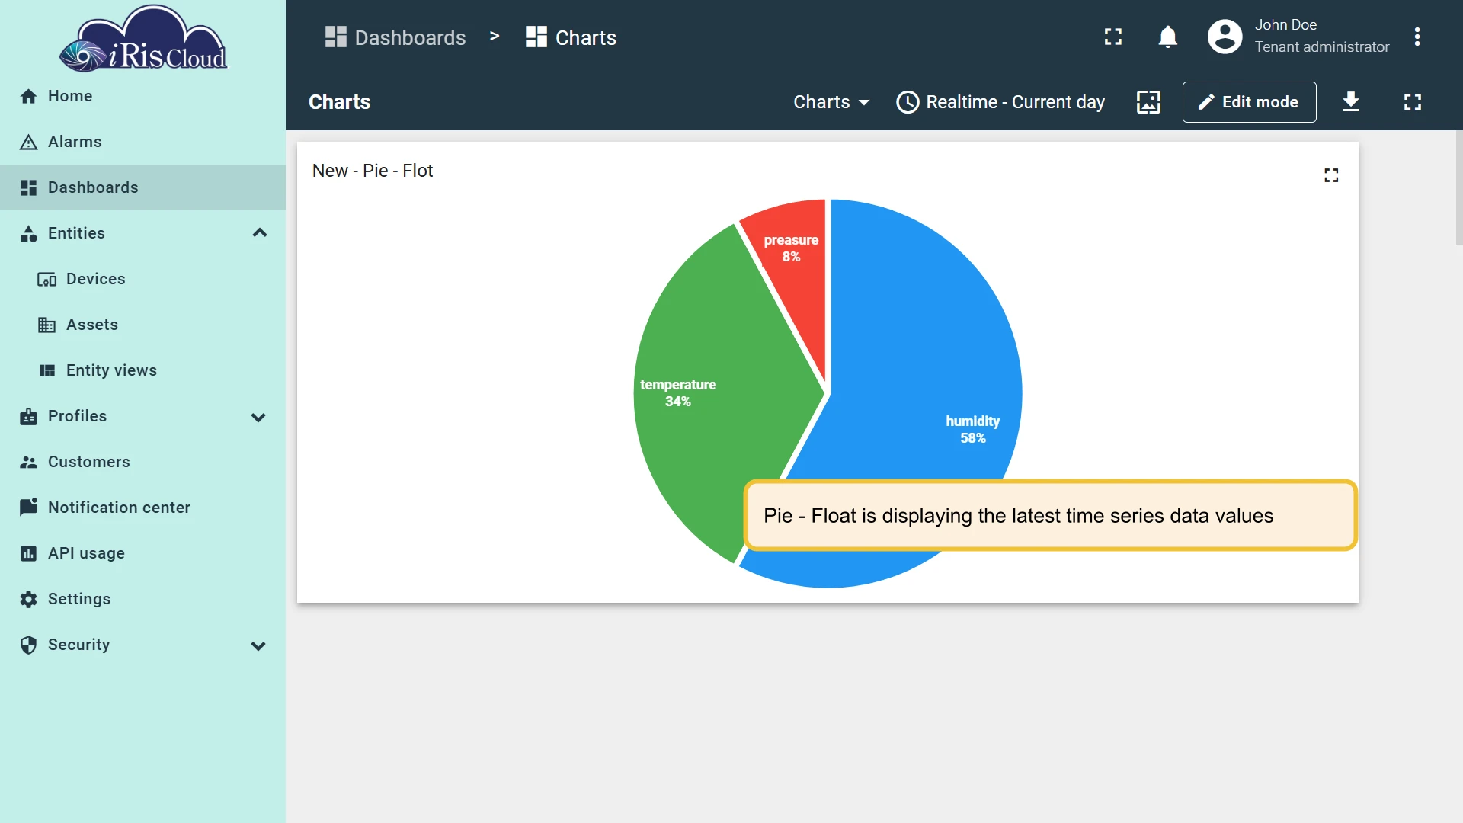Expand dashboard to fullscreen in toolbar
The height and width of the screenshot is (823, 1463).
pos(1412,102)
